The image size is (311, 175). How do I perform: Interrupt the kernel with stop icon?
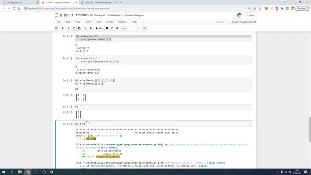(107, 28)
